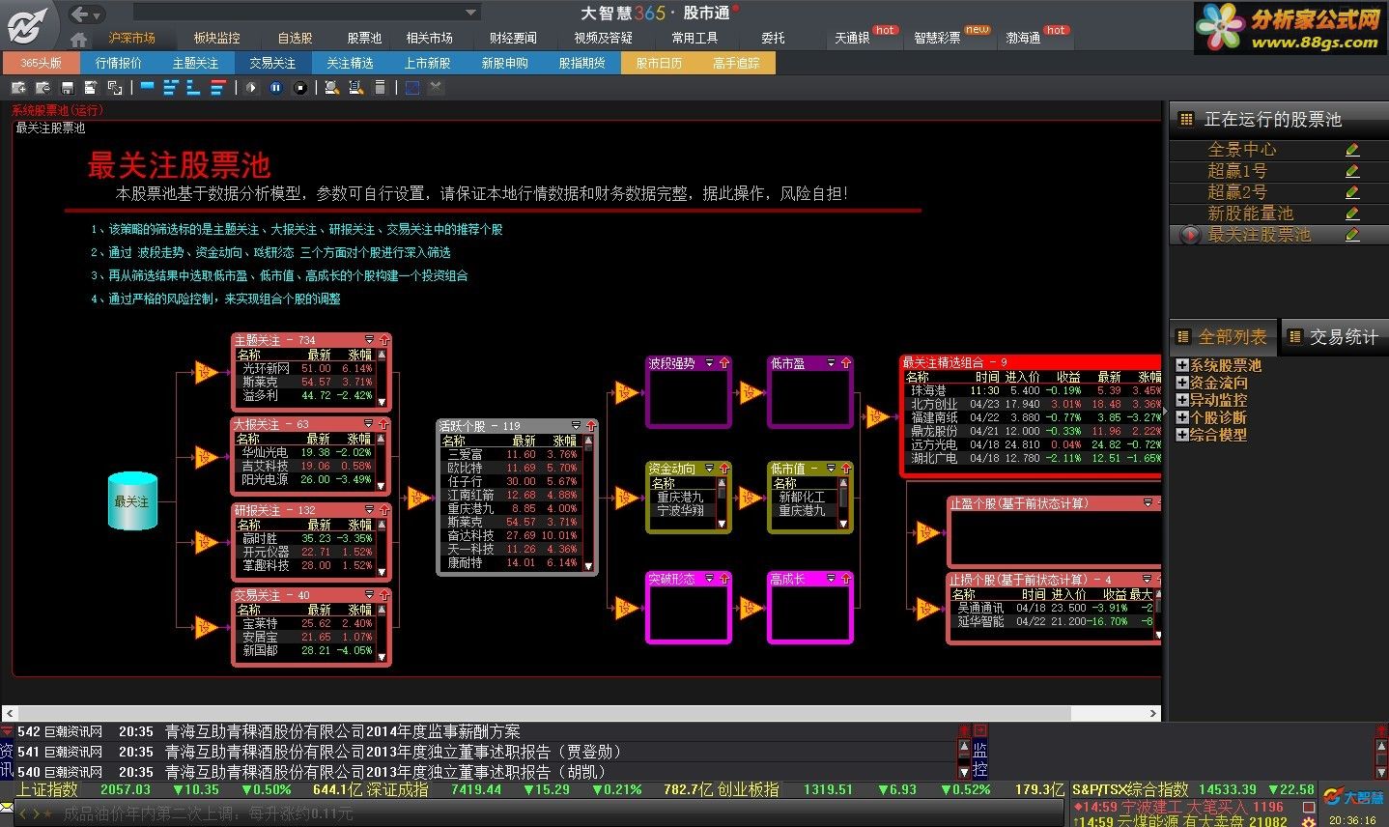1389x827 pixels.
Task: Expand the 异动监控 tree node
Action: pyautogui.click(x=1182, y=400)
